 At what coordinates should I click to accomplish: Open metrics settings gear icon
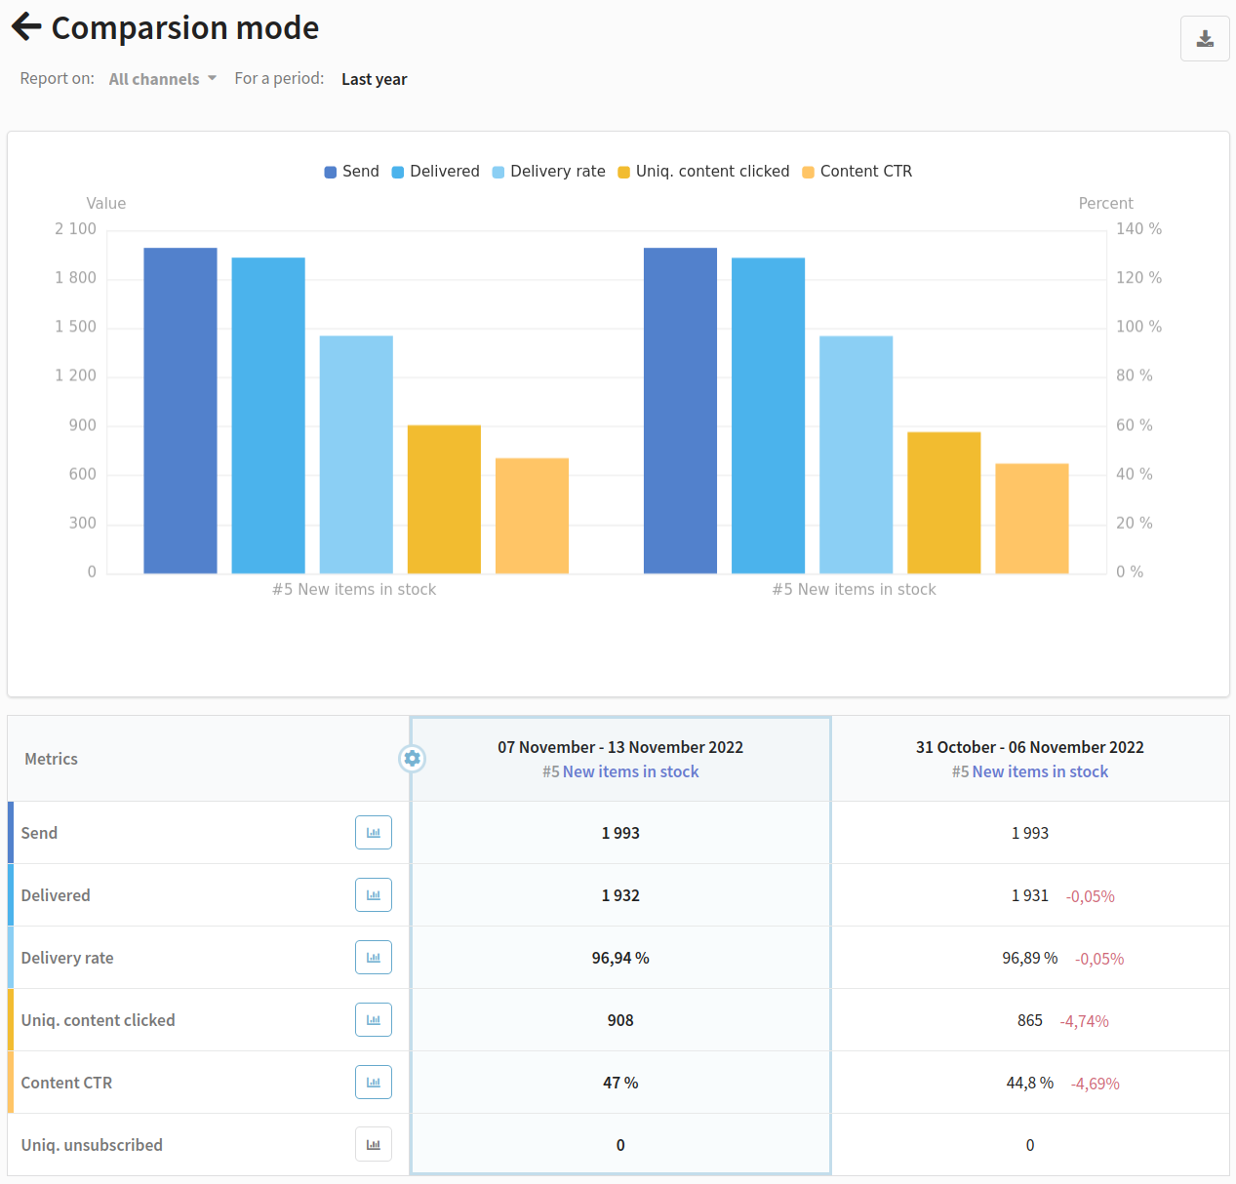(413, 758)
